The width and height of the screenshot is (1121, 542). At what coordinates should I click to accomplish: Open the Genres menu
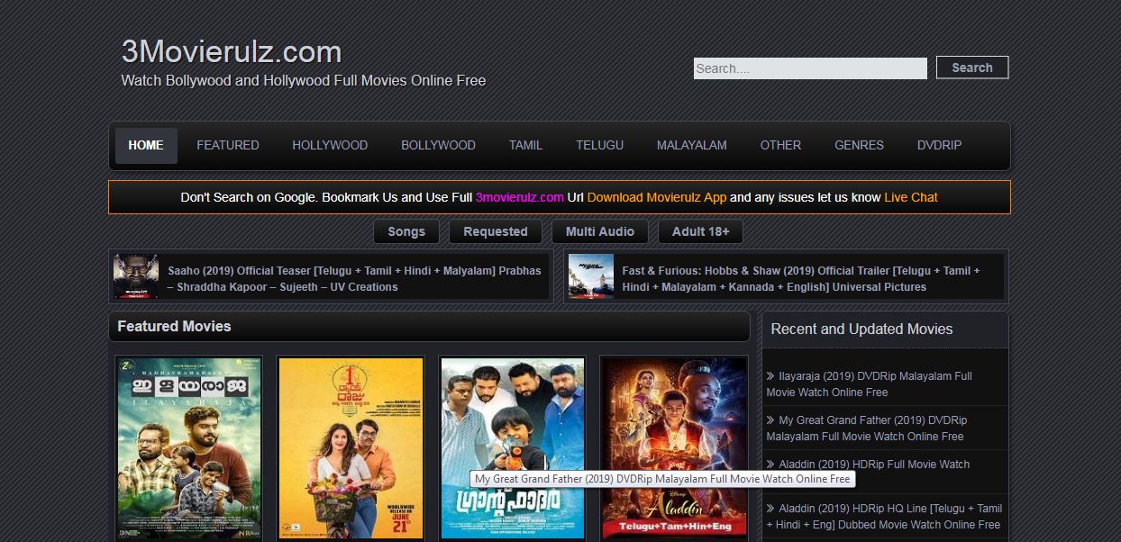(x=859, y=145)
